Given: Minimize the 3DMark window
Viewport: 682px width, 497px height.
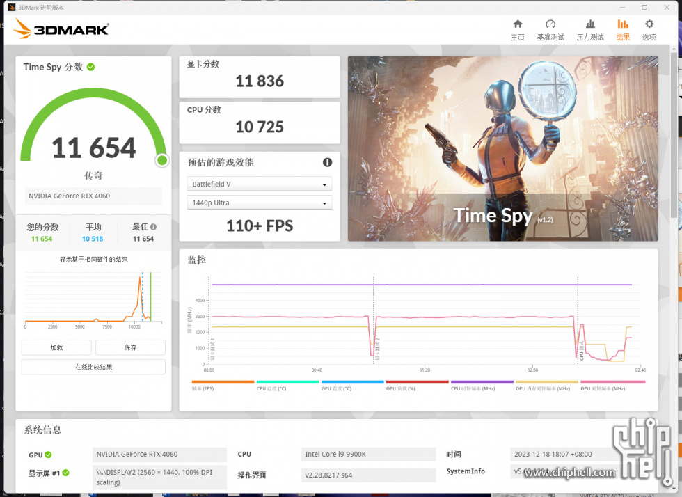Looking at the screenshot, I should pyautogui.click(x=622, y=8).
